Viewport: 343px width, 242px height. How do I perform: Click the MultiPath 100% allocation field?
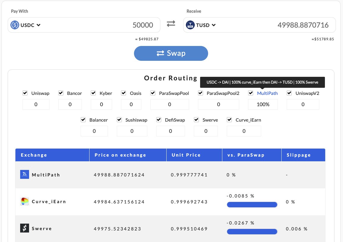(x=263, y=104)
